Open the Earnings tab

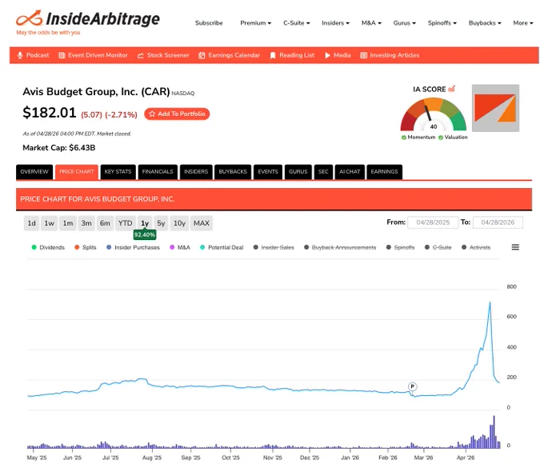[x=385, y=172]
